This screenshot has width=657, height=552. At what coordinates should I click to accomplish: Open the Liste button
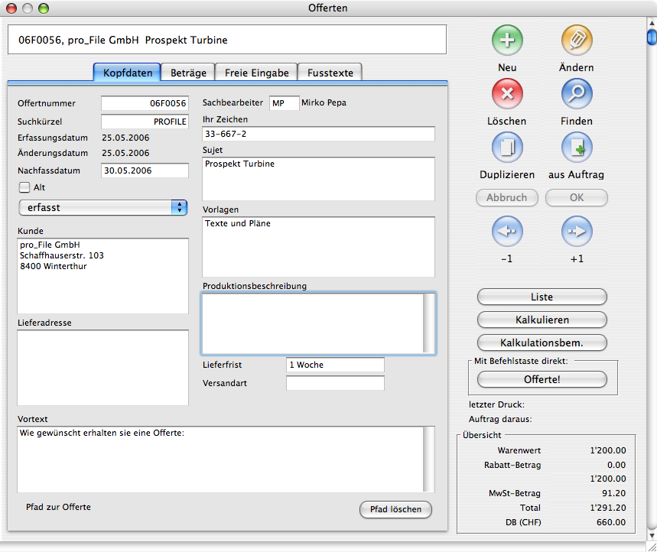click(542, 297)
